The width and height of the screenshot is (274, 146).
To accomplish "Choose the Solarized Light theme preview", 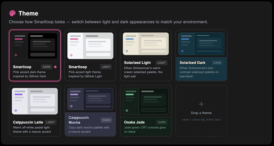I will 146,44.
